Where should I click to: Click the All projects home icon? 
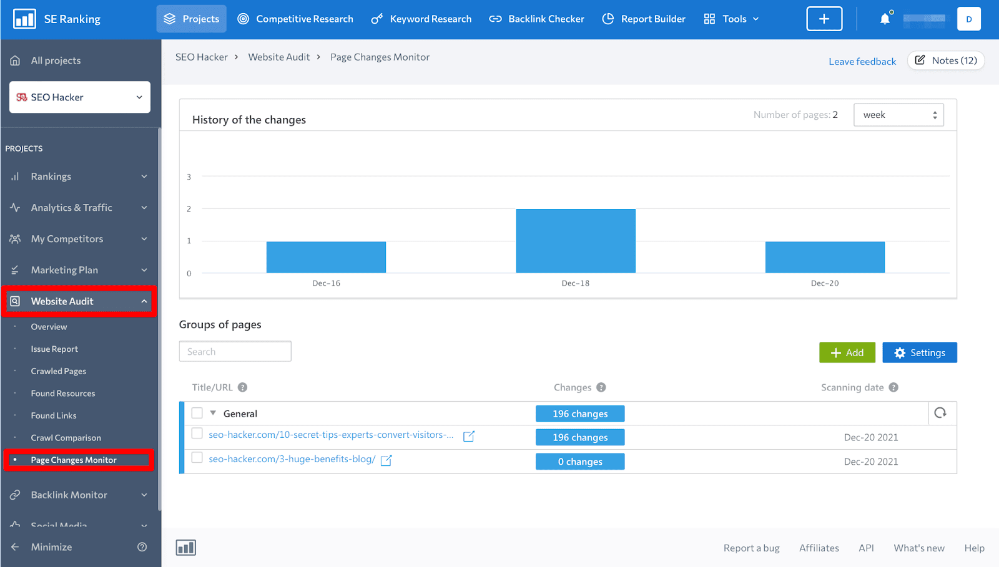tap(15, 61)
